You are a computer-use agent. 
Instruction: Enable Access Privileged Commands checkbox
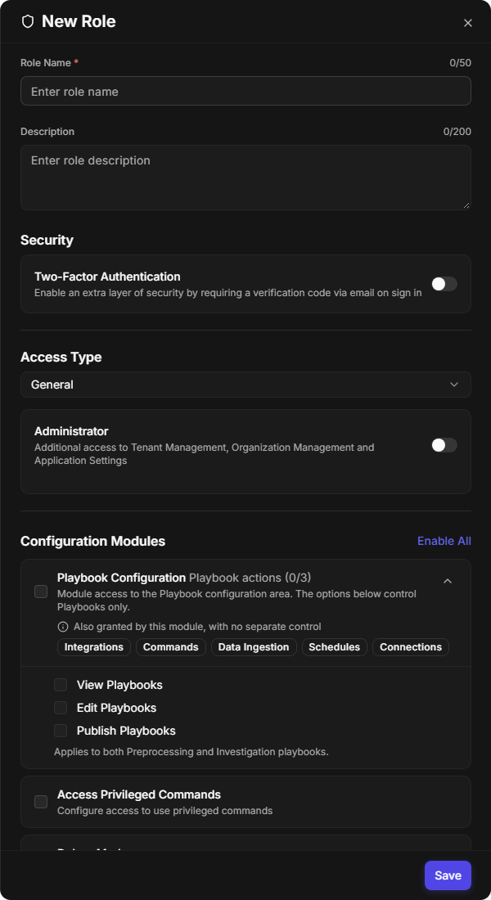click(x=41, y=802)
